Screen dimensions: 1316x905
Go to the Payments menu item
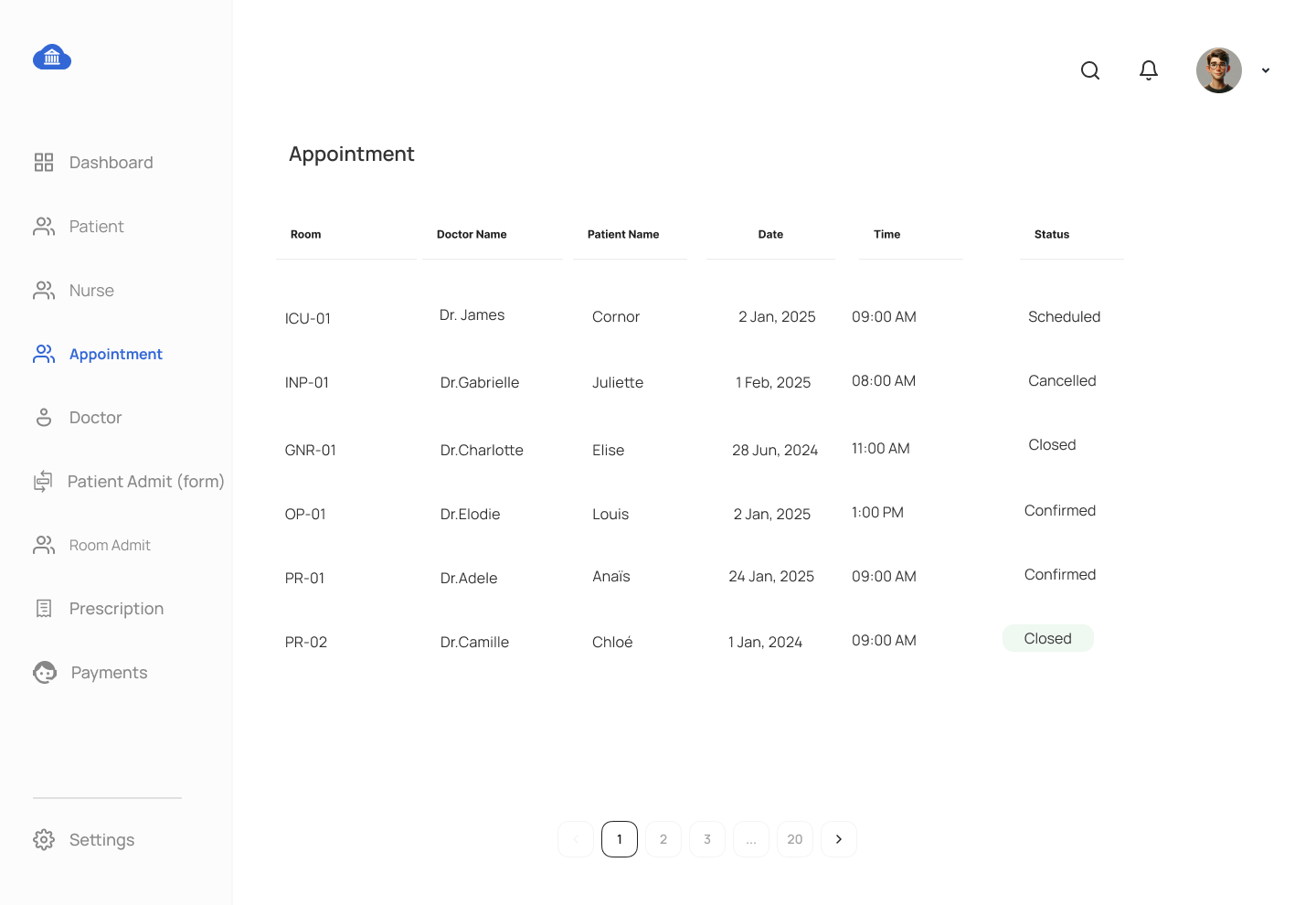pyautogui.click(x=110, y=673)
